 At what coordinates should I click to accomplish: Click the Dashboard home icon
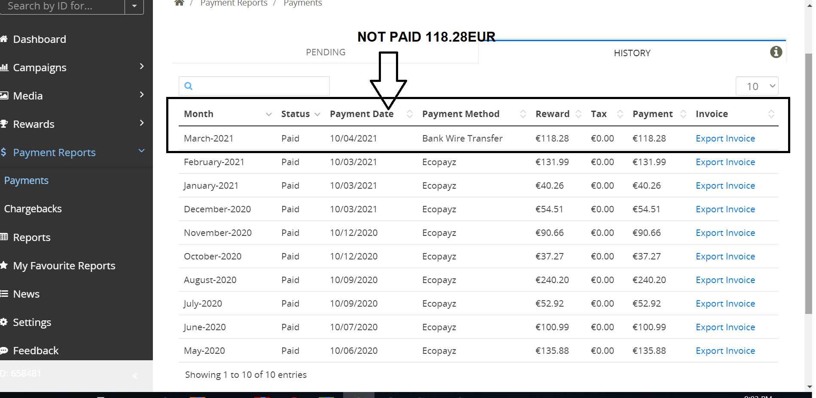tap(4, 39)
